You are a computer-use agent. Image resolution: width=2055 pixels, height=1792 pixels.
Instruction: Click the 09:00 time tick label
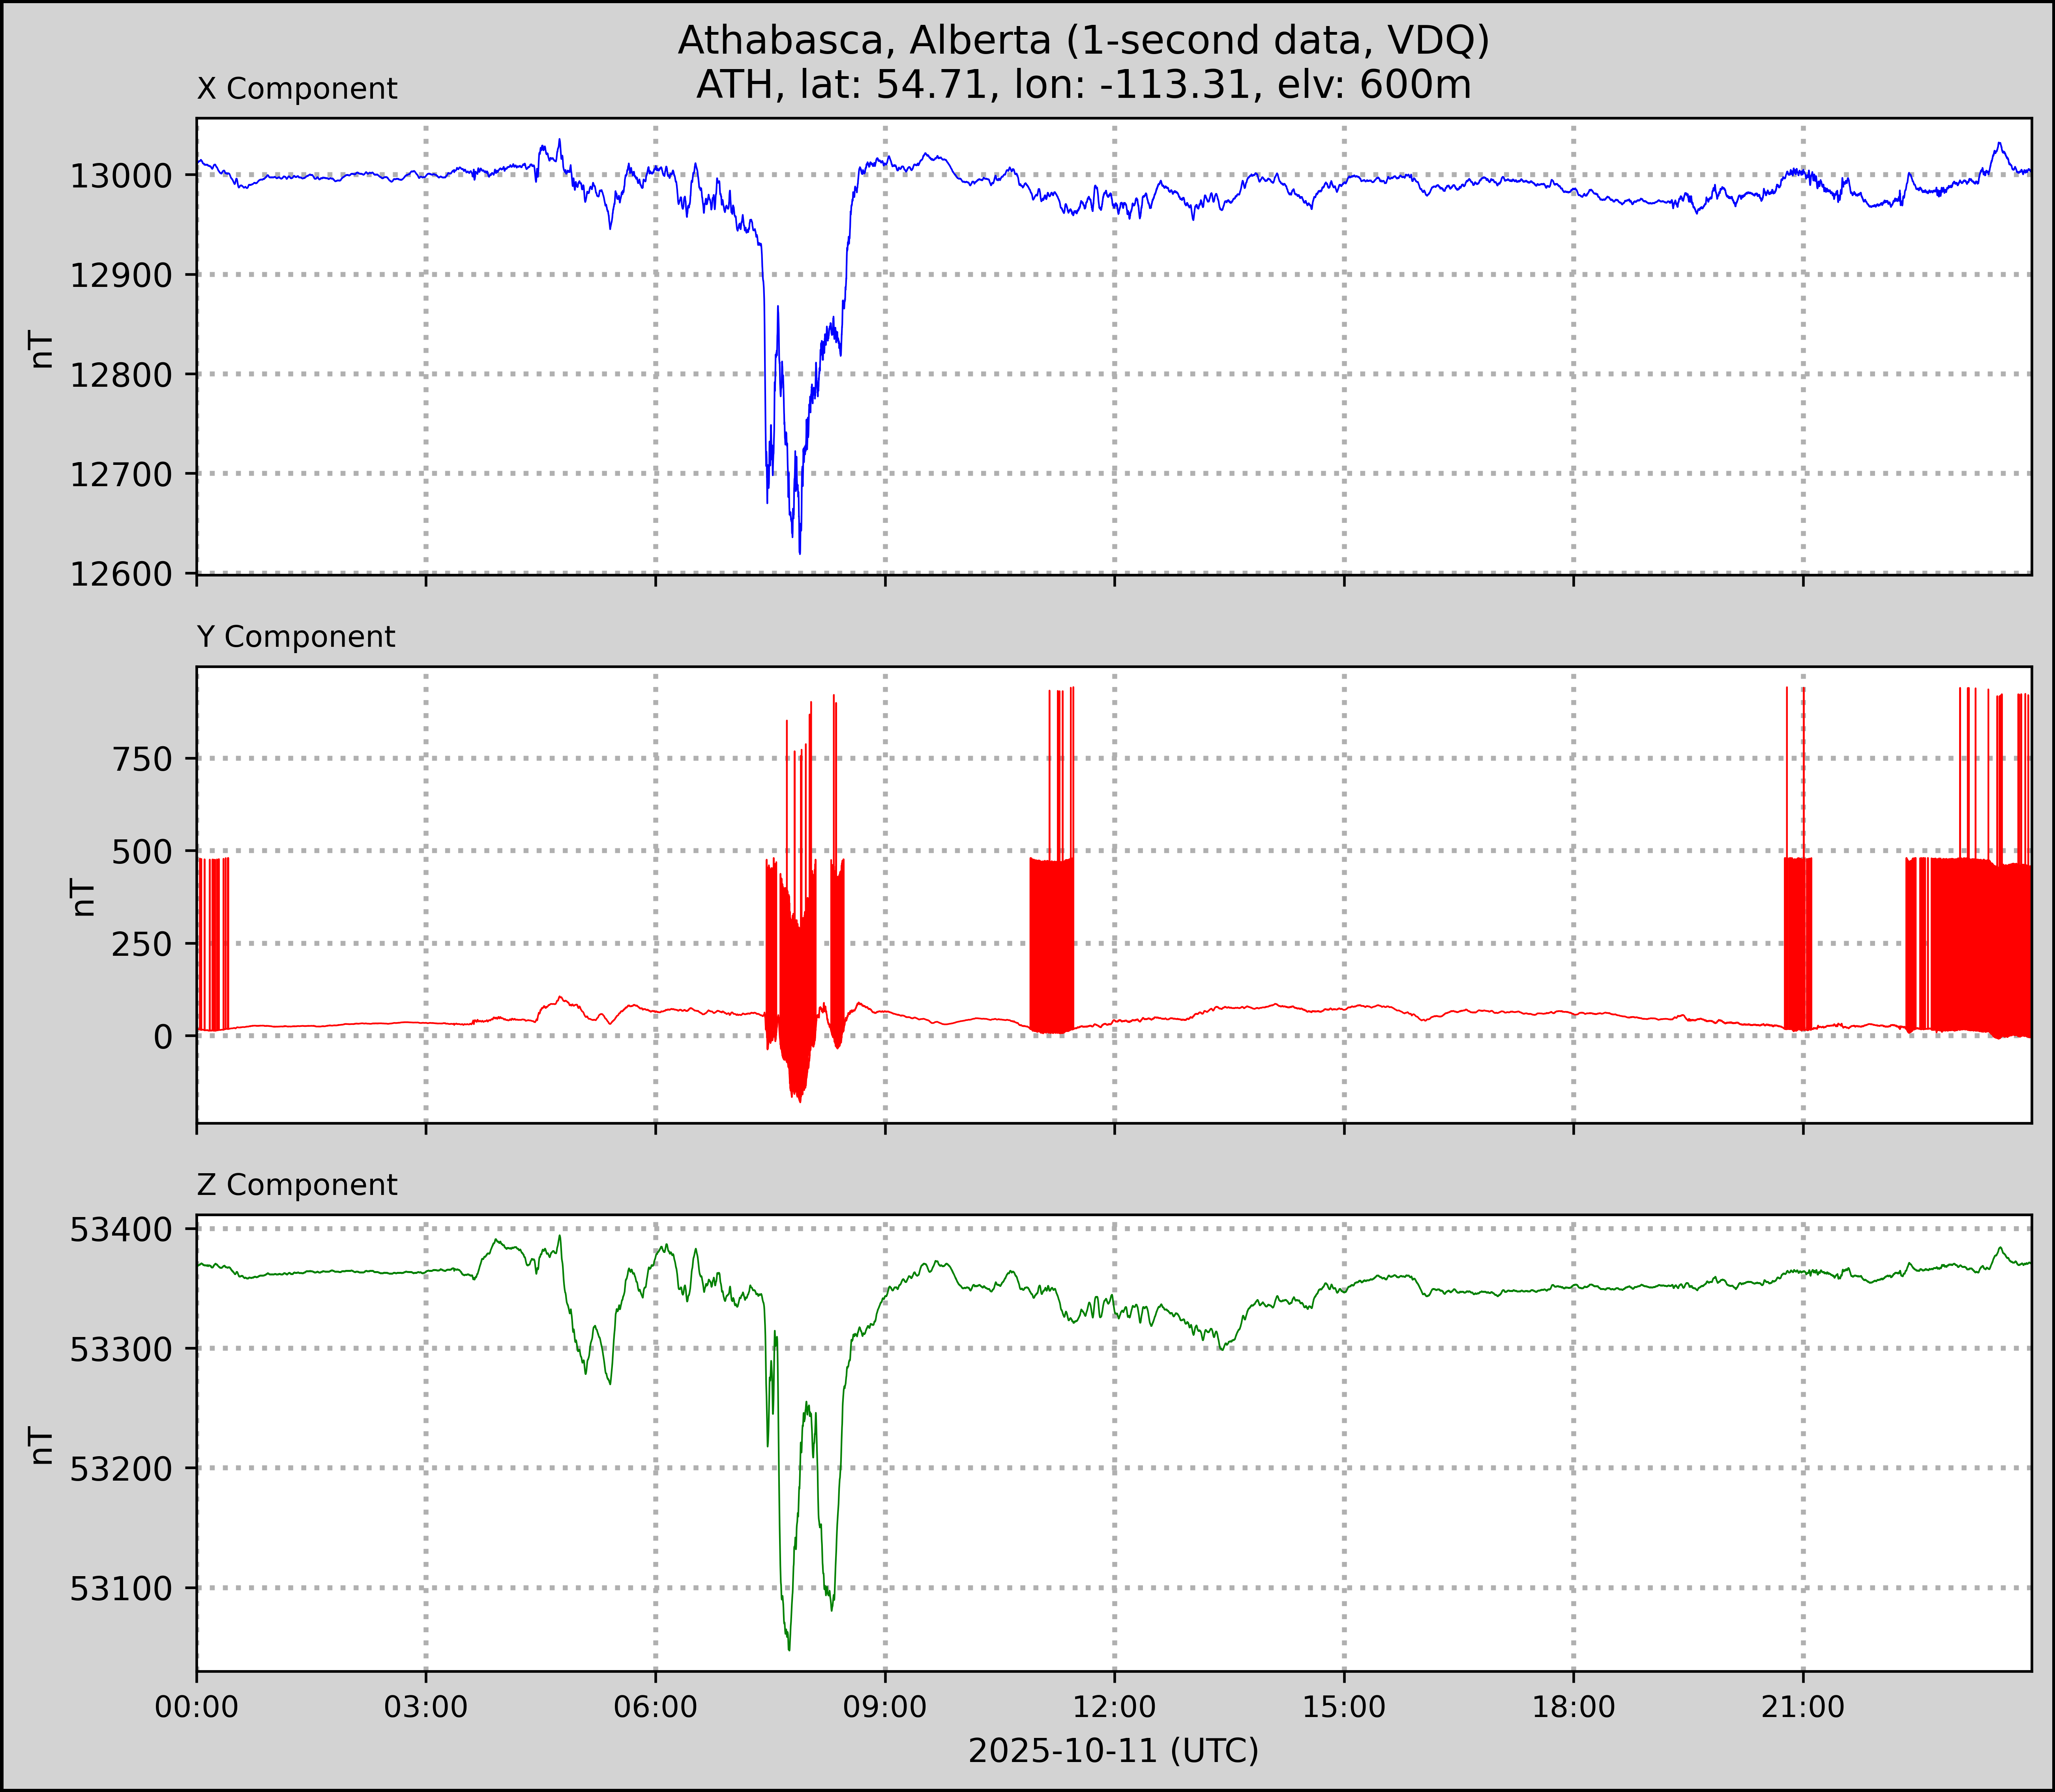885,1707
